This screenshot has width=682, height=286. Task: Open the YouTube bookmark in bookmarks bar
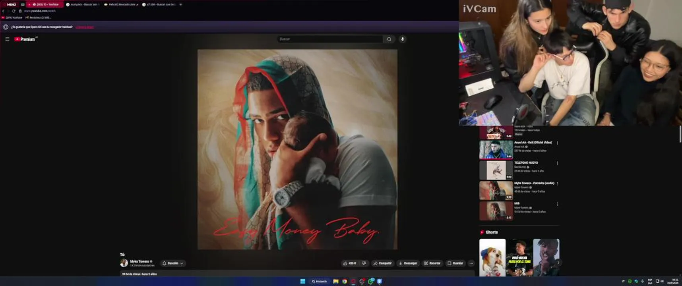(12, 17)
